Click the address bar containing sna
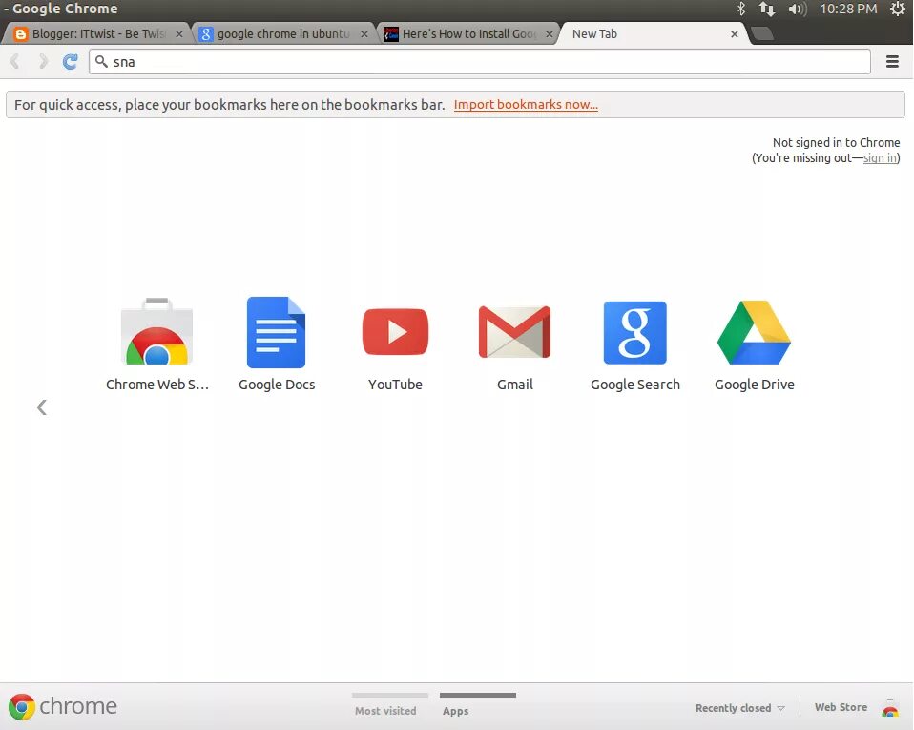Viewport: 914px width, 730px height. pos(480,61)
